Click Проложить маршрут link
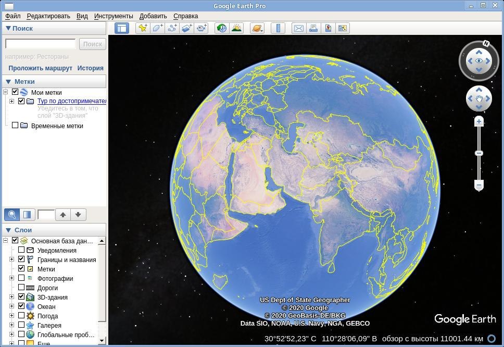This screenshot has height=347, width=504. [x=40, y=68]
